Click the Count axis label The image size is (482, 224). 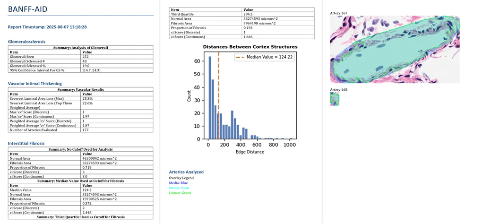point(189,95)
